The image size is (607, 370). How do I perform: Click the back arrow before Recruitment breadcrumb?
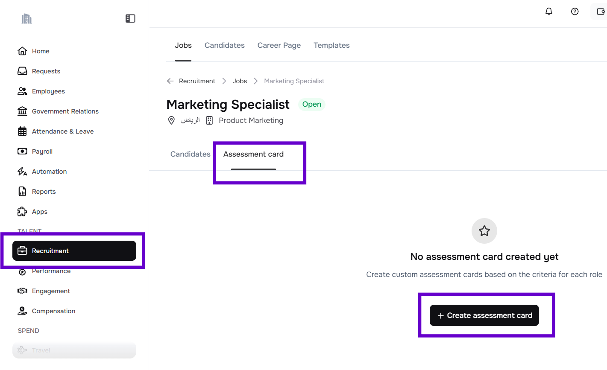click(170, 81)
